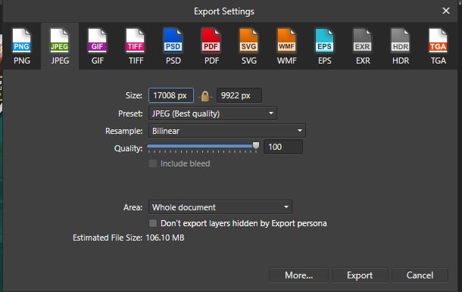462x292 pixels.
Task: Check Don't export layers hidden by Export persona
Action: point(153,223)
